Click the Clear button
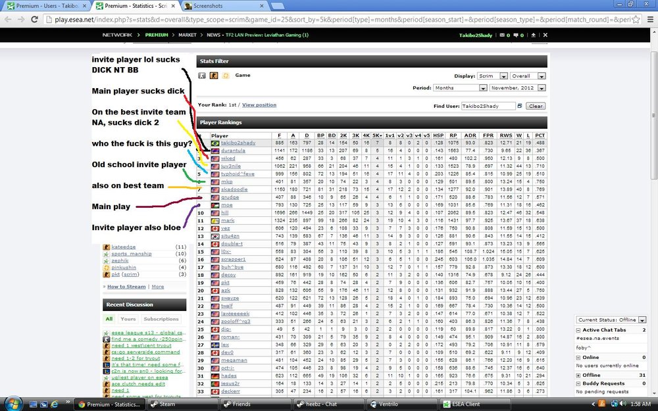Image resolution: width=658 pixels, height=411 pixels. click(536, 106)
